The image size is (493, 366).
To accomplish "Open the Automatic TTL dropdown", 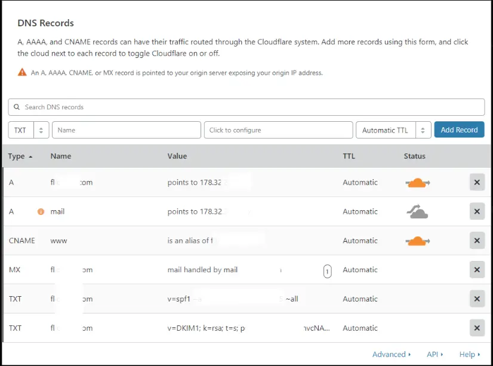I will coord(393,130).
